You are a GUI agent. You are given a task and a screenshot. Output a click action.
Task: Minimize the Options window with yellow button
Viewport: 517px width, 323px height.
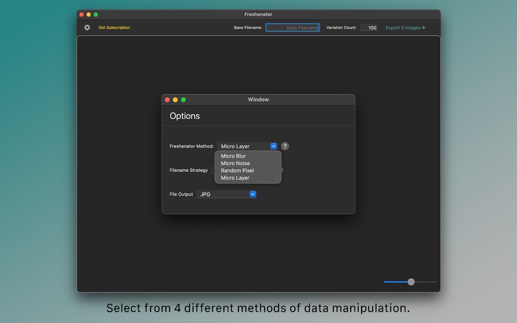[175, 100]
